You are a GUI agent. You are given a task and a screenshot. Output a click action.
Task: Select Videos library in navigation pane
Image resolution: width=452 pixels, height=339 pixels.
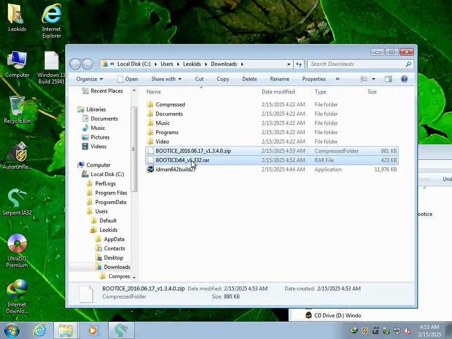94,147
